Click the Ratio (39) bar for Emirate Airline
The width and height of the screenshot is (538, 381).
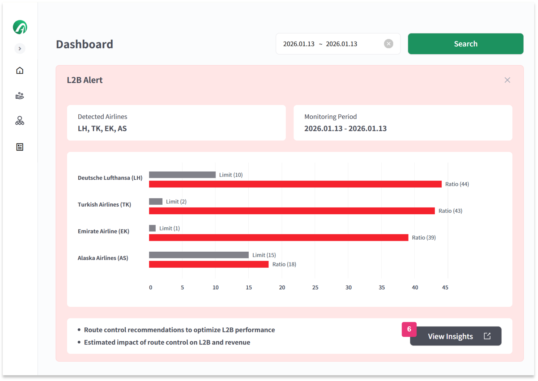(x=278, y=237)
